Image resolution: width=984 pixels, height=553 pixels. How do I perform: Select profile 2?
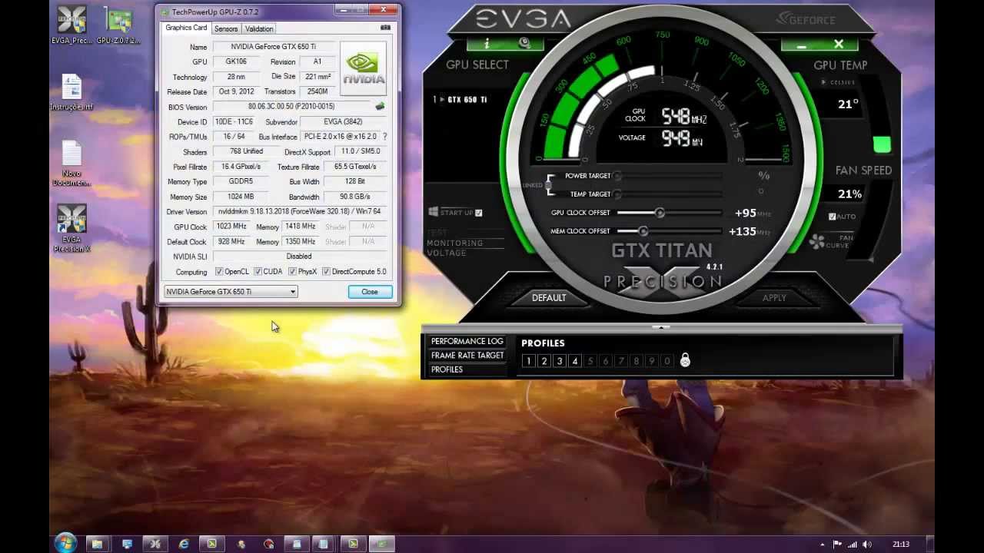(544, 361)
